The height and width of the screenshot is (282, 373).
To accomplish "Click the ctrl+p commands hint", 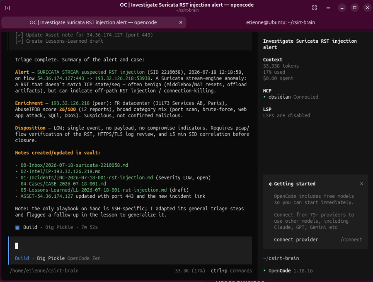I will pos(231,270).
